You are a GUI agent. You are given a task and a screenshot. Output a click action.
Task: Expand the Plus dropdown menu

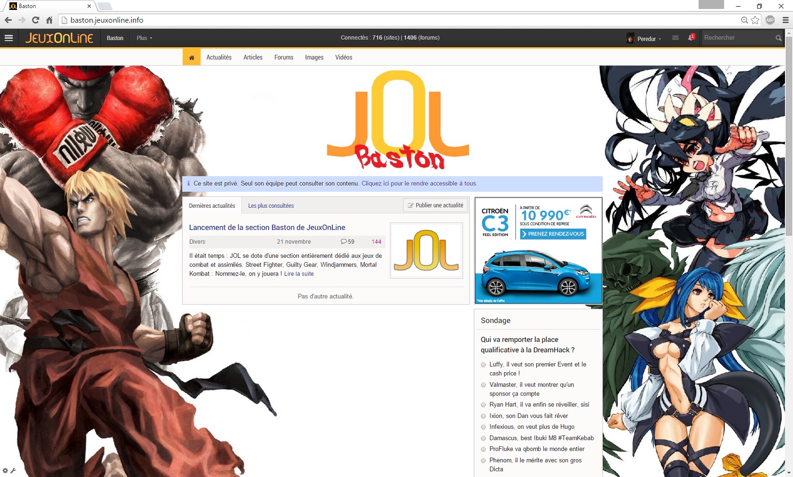144,38
